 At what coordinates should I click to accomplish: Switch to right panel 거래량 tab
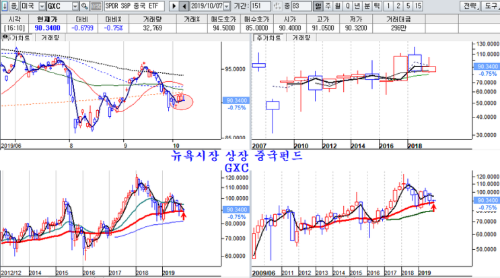click(301, 38)
